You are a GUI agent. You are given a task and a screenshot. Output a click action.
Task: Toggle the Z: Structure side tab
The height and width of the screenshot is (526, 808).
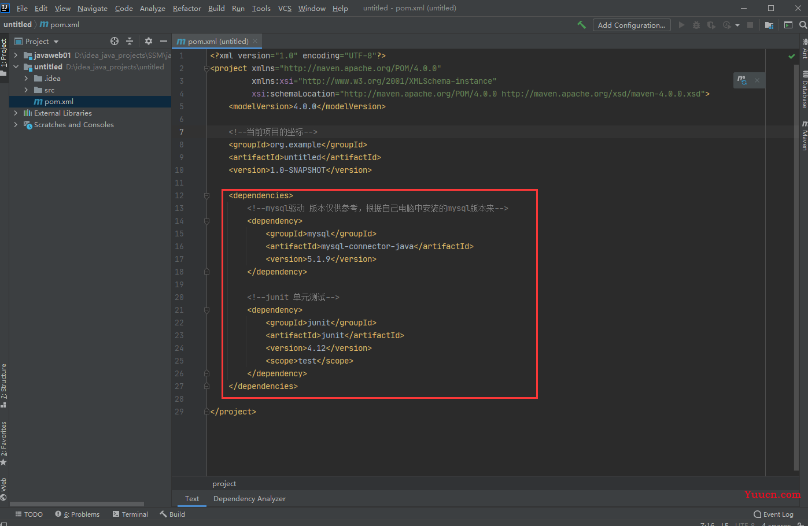click(4, 385)
